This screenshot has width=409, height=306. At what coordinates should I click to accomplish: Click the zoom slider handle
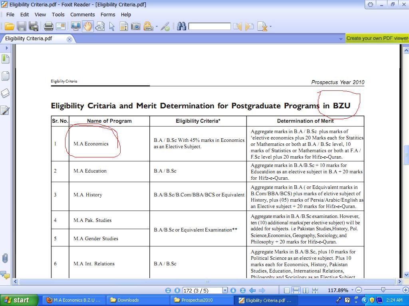point(383,290)
